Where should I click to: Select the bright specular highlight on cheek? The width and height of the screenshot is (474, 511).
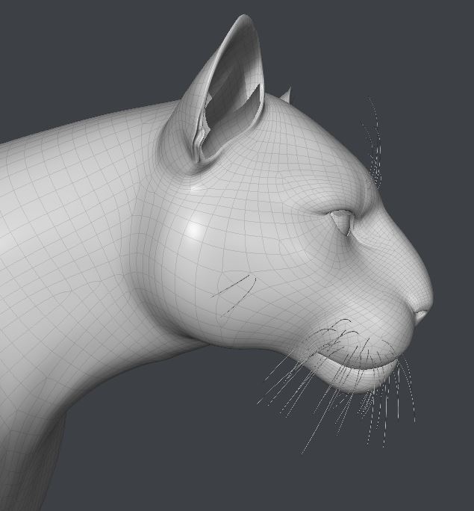[196, 229]
